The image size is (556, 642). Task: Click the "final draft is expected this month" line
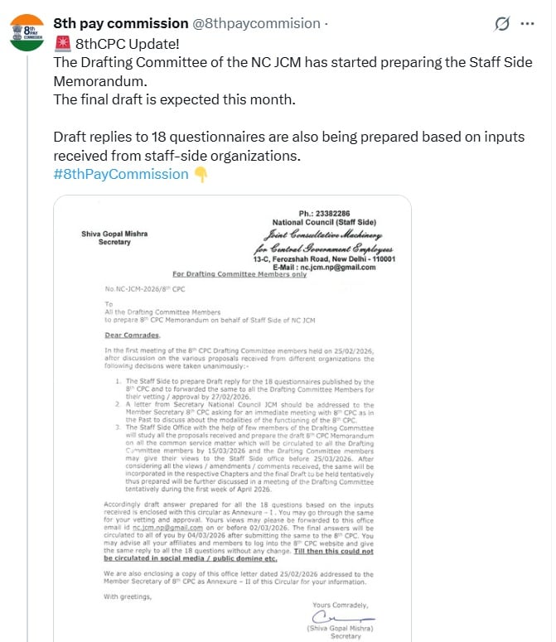(174, 99)
